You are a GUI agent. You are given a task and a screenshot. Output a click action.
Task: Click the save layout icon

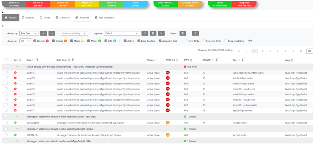153,33
